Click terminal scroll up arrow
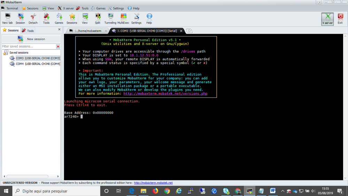Viewport: 348px width, 196px height. [x=345, y=36]
